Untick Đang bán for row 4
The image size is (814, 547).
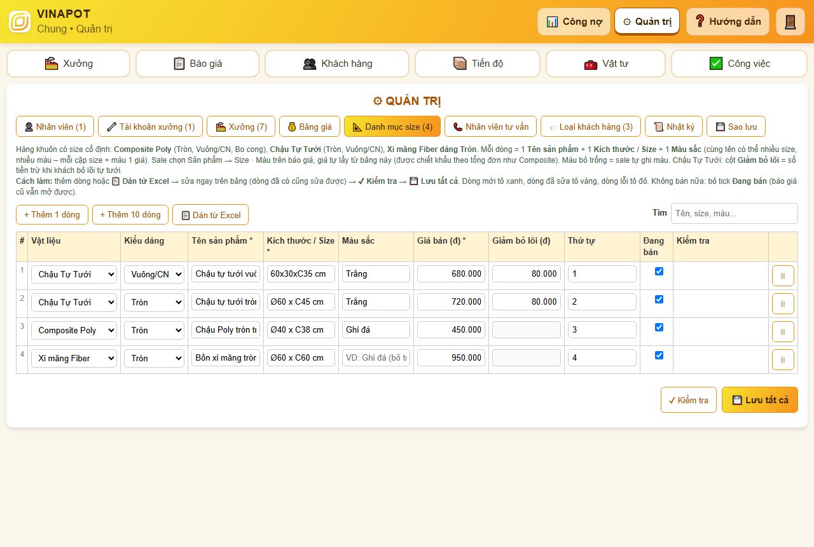click(x=659, y=355)
